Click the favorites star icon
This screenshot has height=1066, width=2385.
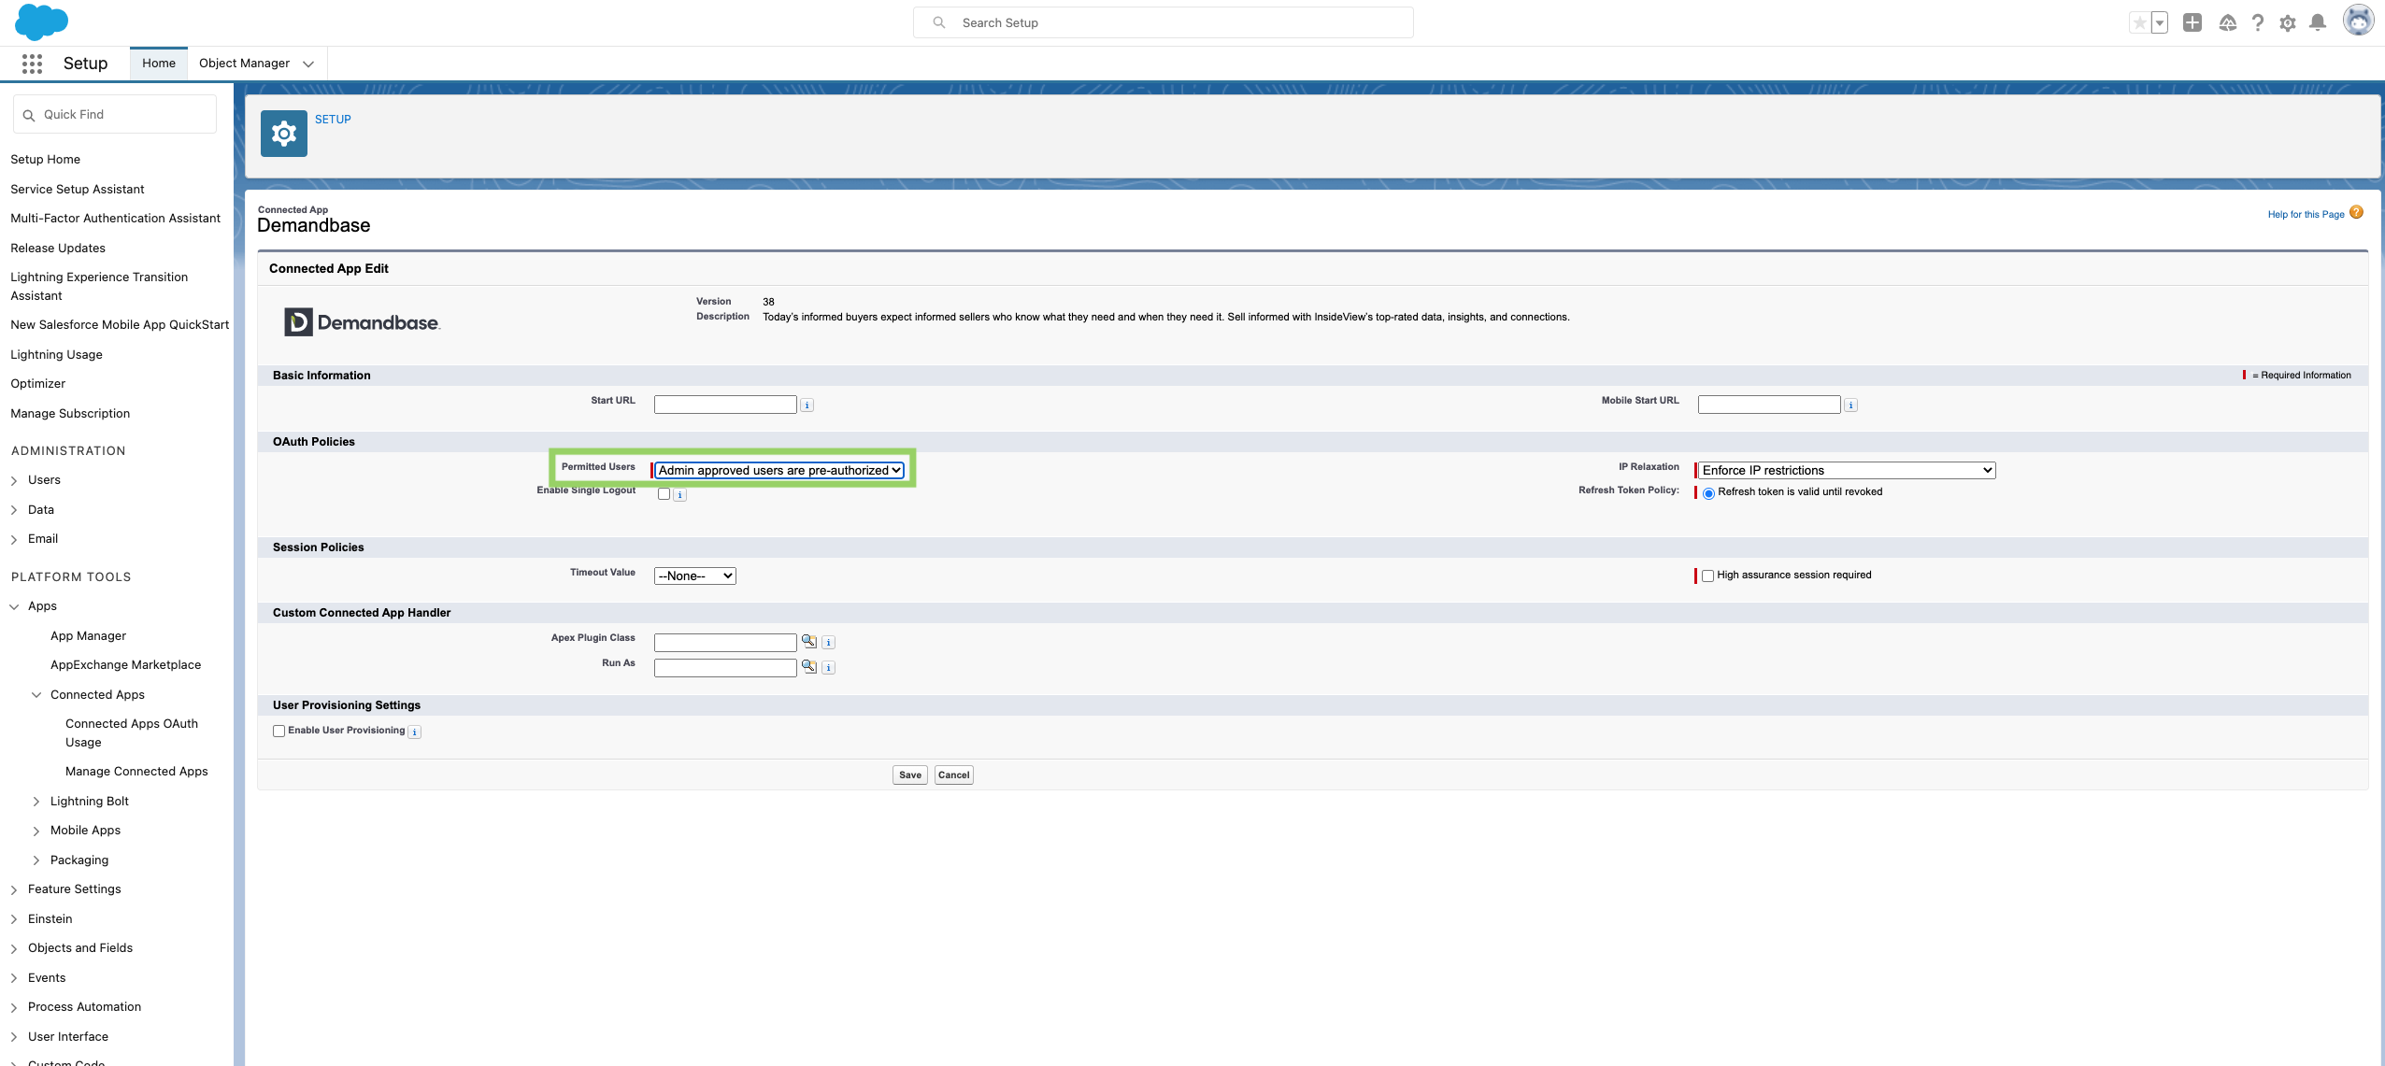[x=2139, y=22]
